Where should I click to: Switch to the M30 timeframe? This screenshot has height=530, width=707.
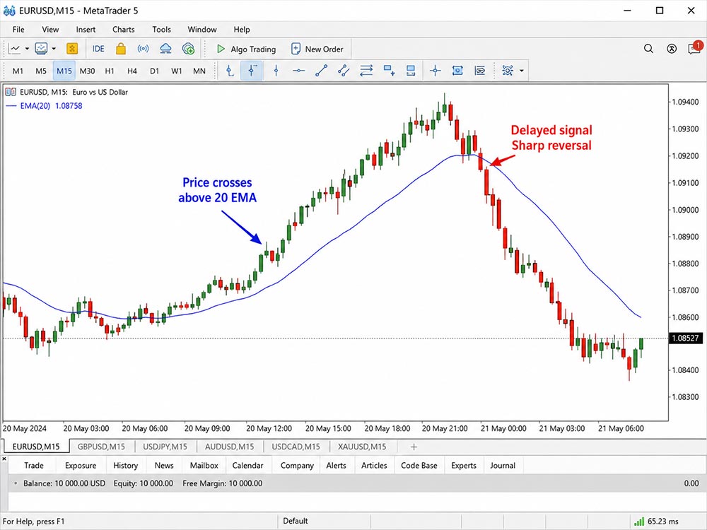pyautogui.click(x=88, y=71)
